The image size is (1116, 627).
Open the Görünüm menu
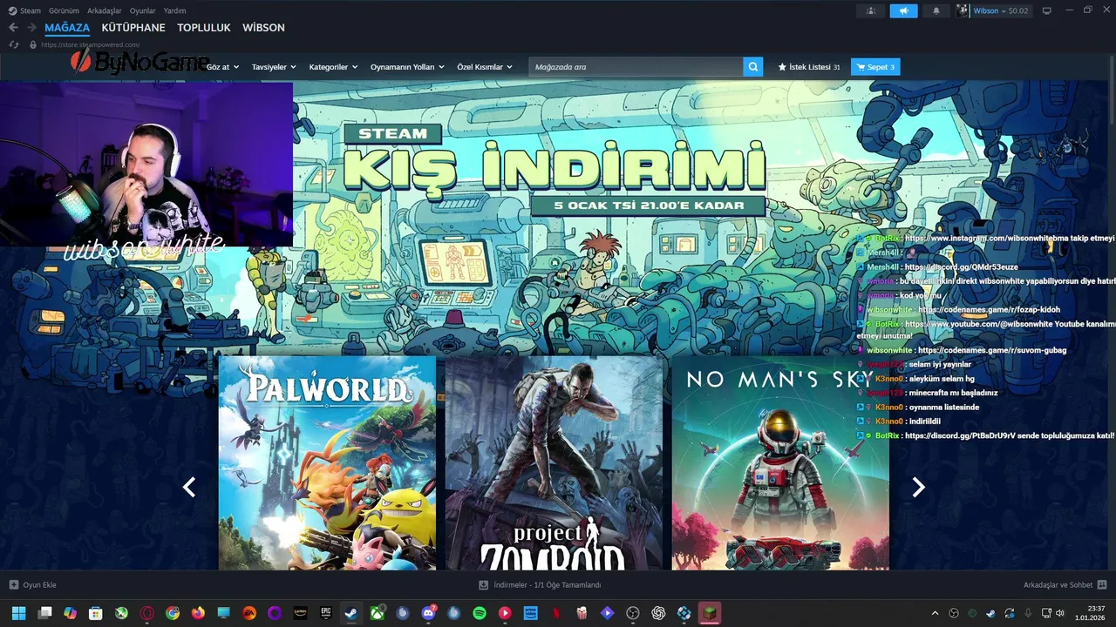point(64,10)
